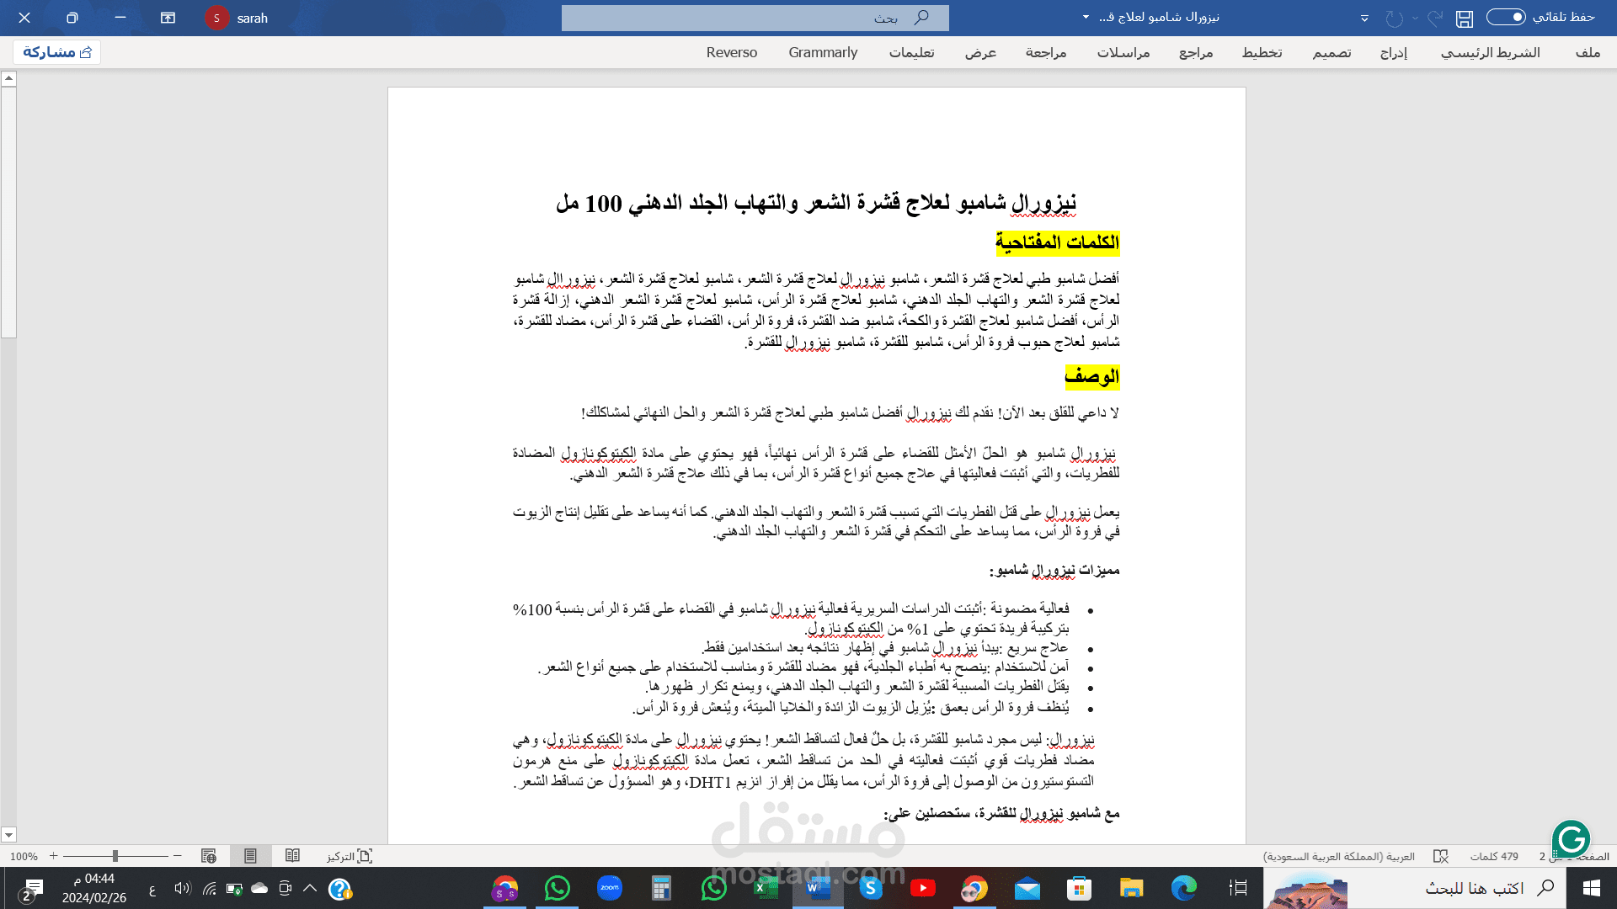Open the Review (مراجعة) tab
The height and width of the screenshot is (909, 1617).
coord(1046,52)
